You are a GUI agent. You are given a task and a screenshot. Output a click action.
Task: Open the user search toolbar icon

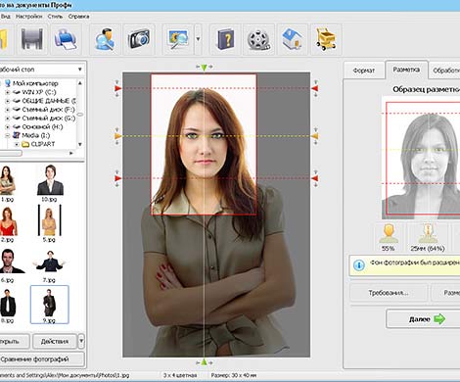click(x=105, y=39)
